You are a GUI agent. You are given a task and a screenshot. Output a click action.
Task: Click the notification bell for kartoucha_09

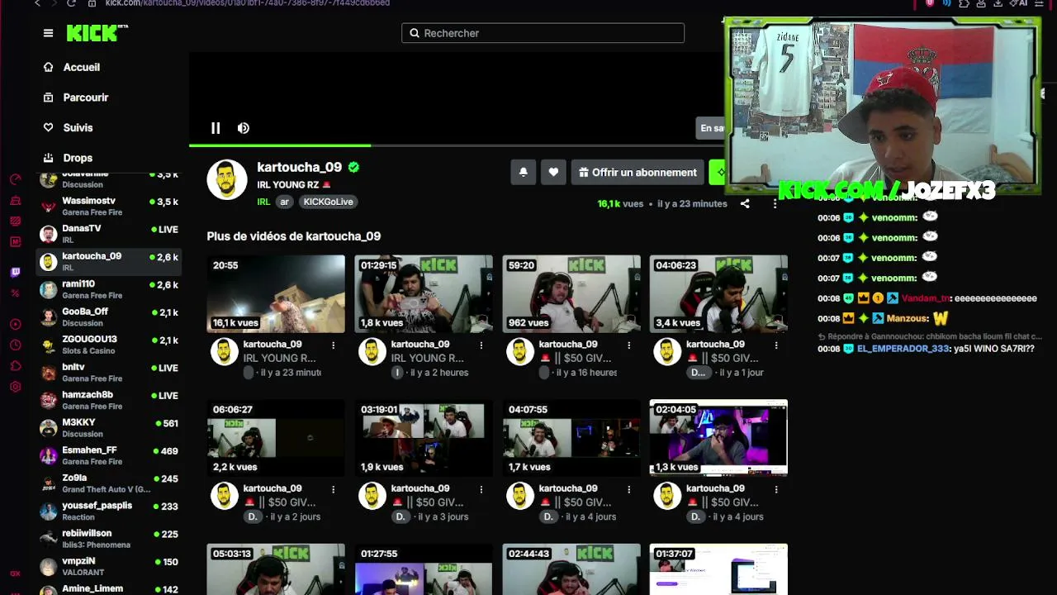tap(523, 172)
